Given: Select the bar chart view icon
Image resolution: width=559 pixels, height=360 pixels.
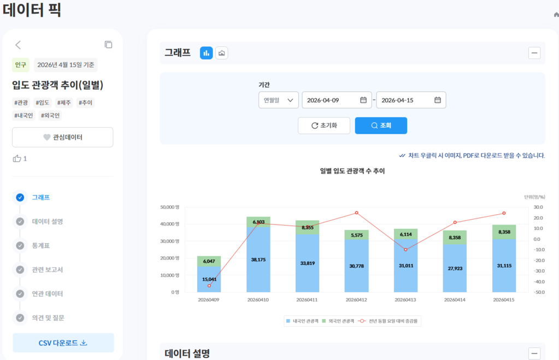Looking at the screenshot, I should pos(206,53).
